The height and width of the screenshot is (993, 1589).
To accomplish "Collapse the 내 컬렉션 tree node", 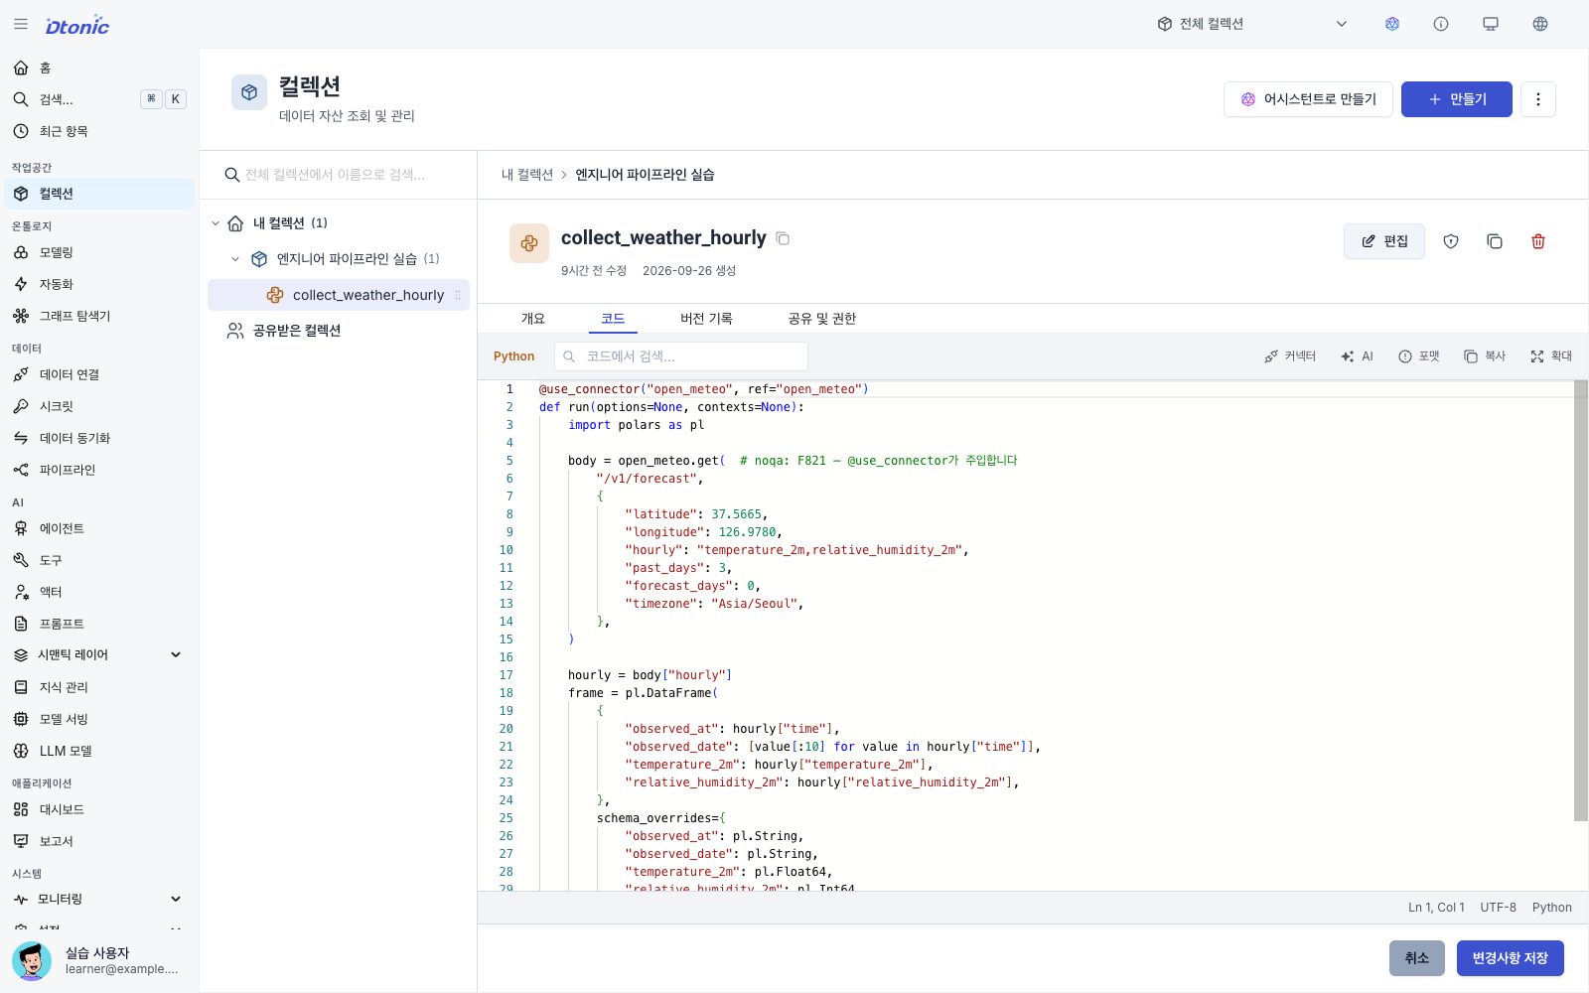I will tap(216, 223).
